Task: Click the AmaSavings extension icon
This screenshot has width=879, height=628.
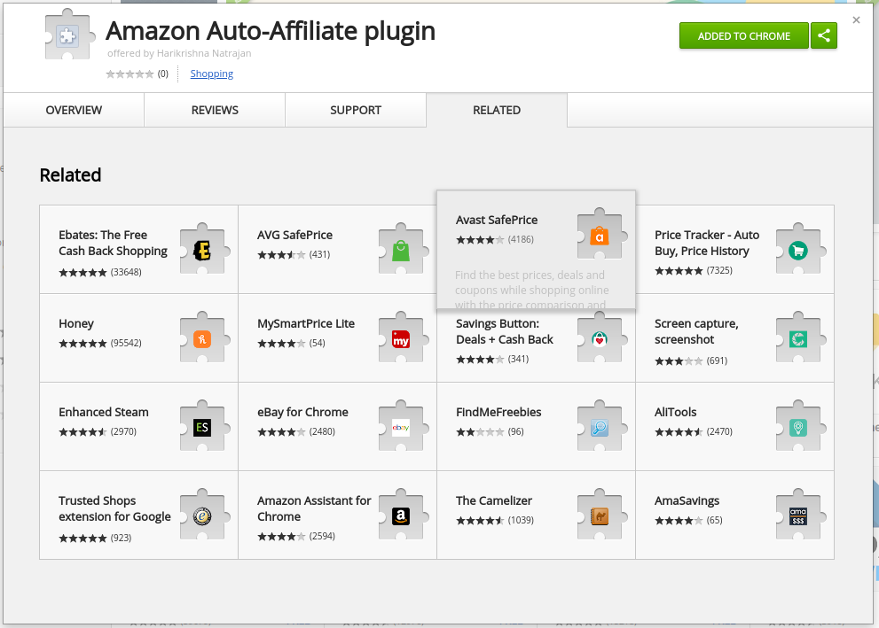Action: coord(798,516)
